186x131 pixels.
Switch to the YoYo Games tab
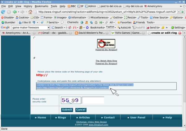(128, 33)
